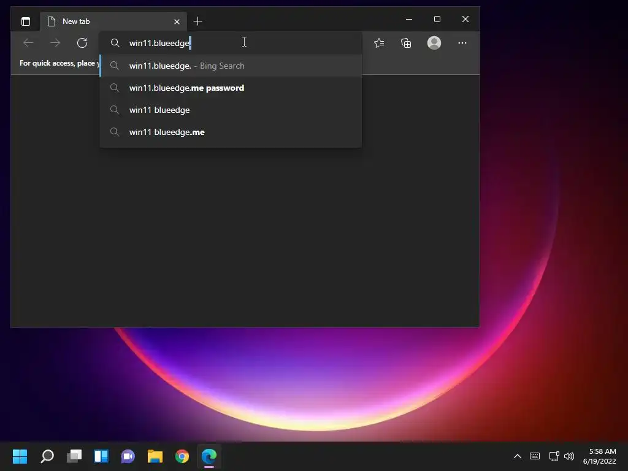This screenshot has height=471, width=628.
Task: Open touch keyboard tray icon
Action: pyautogui.click(x=535, y=456)
